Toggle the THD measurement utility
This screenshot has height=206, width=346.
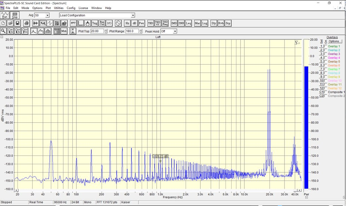(151, 23)
